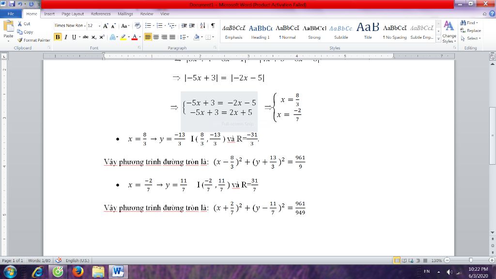The width and height of the screenshot is (496, 279).
Task: Enable Justify alignment
Action: click(172, 37)
